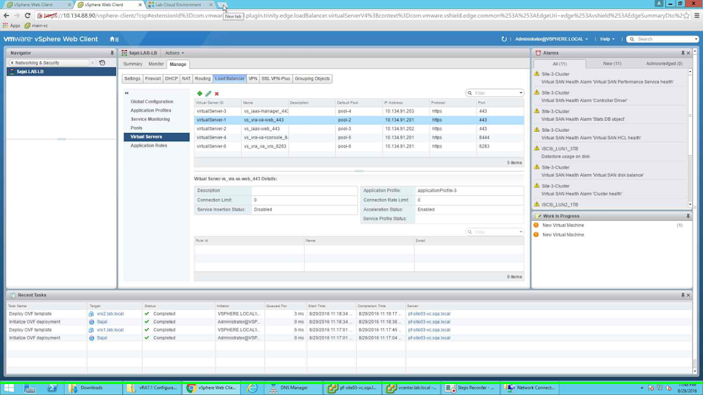Show Acknowledged (0) alarms tab
Image resolution: width=703 pixels, height=395 pixels.
[664, 64]
